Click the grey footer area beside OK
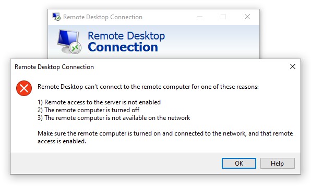The image size is (311, 189). 115,164
